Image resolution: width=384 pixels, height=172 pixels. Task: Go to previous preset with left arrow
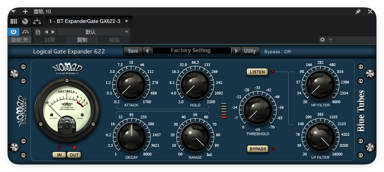(x=47, y=32)
